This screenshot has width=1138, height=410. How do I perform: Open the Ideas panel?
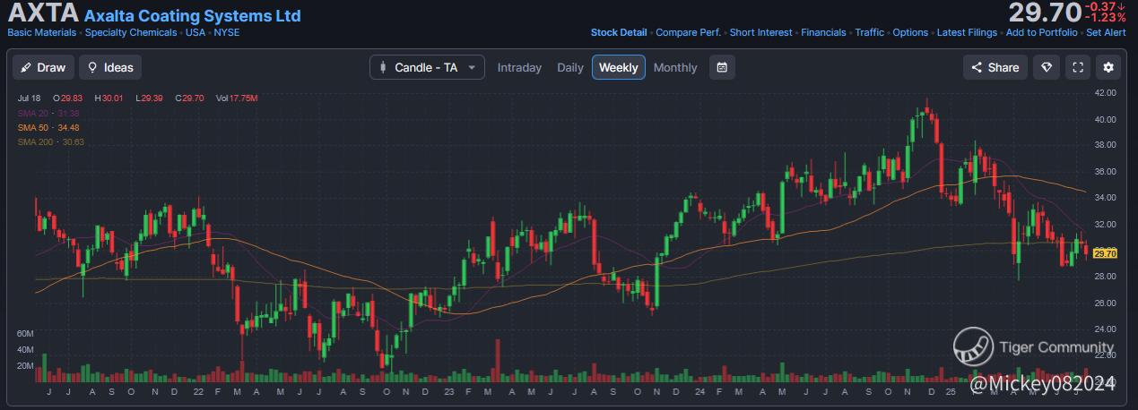(x=110, y=67)
